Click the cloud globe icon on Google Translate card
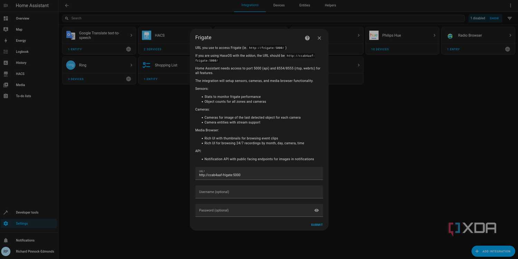 pyautogui.click(x=128, y=49)
